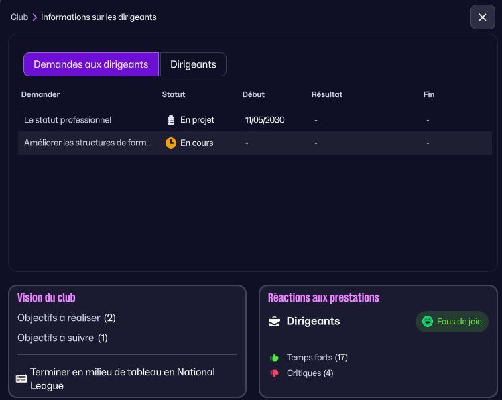Close the board information panel with X
The image size is (502, 400).
483,17
